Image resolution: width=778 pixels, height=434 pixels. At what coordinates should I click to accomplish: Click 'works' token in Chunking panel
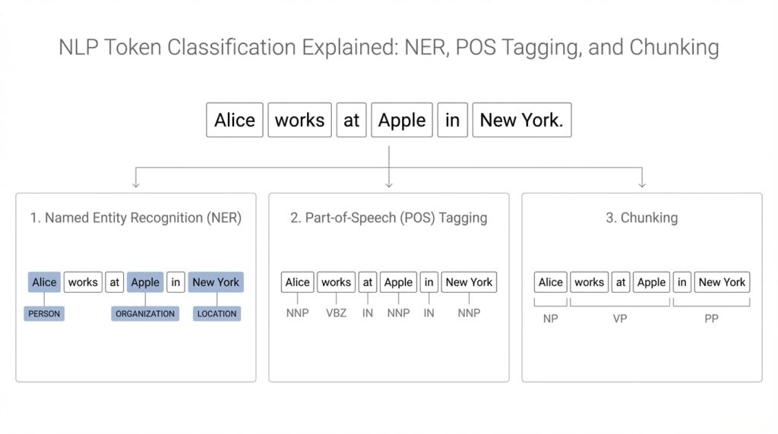(589, 282)
